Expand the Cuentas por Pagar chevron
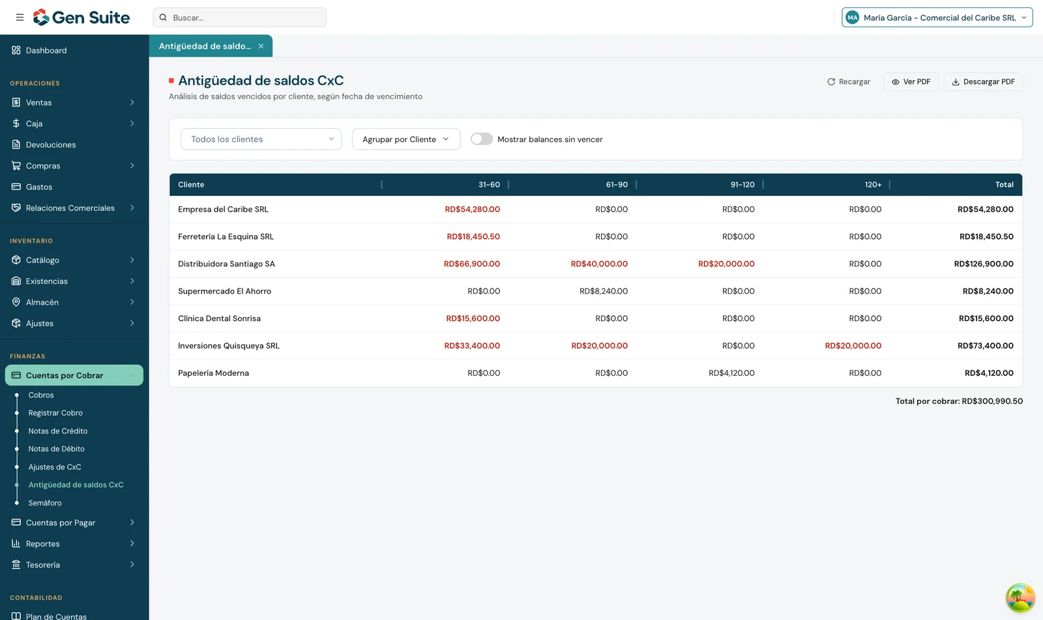The width and height of the screenshot is (1043, 620). point(132,522)
